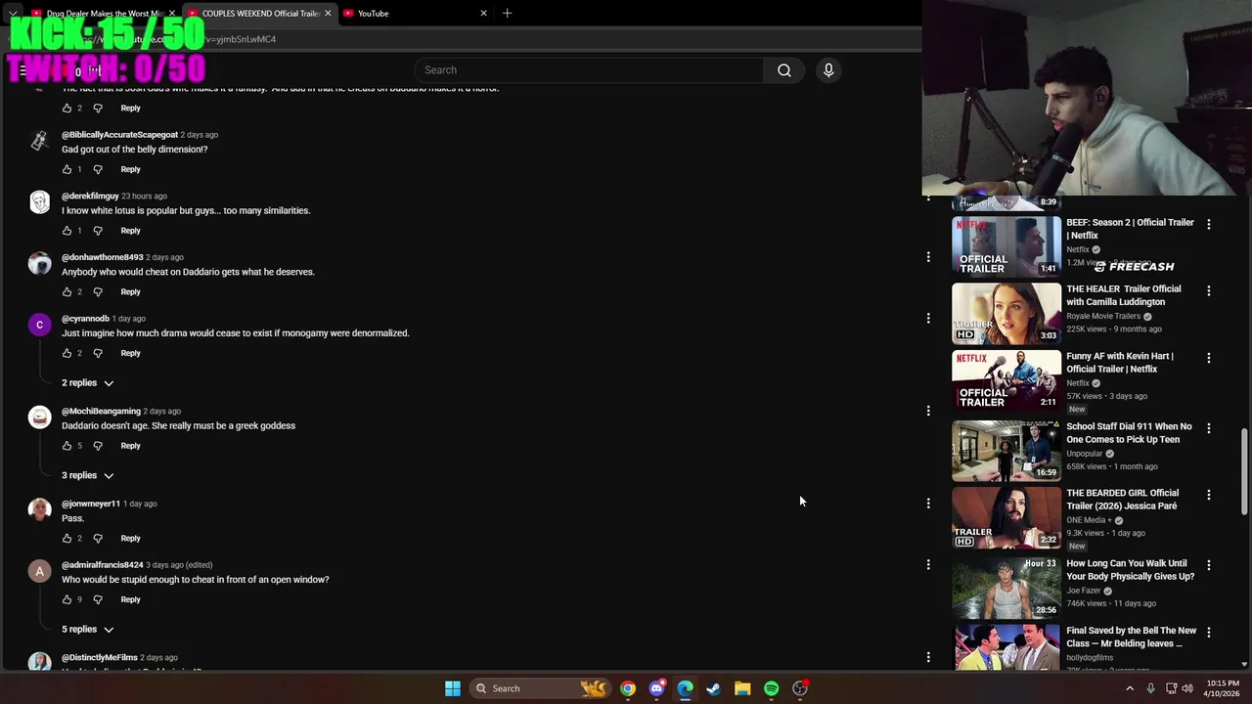
Task: Like the comment by @MochiBeangaming
Action: pos(67,446)
